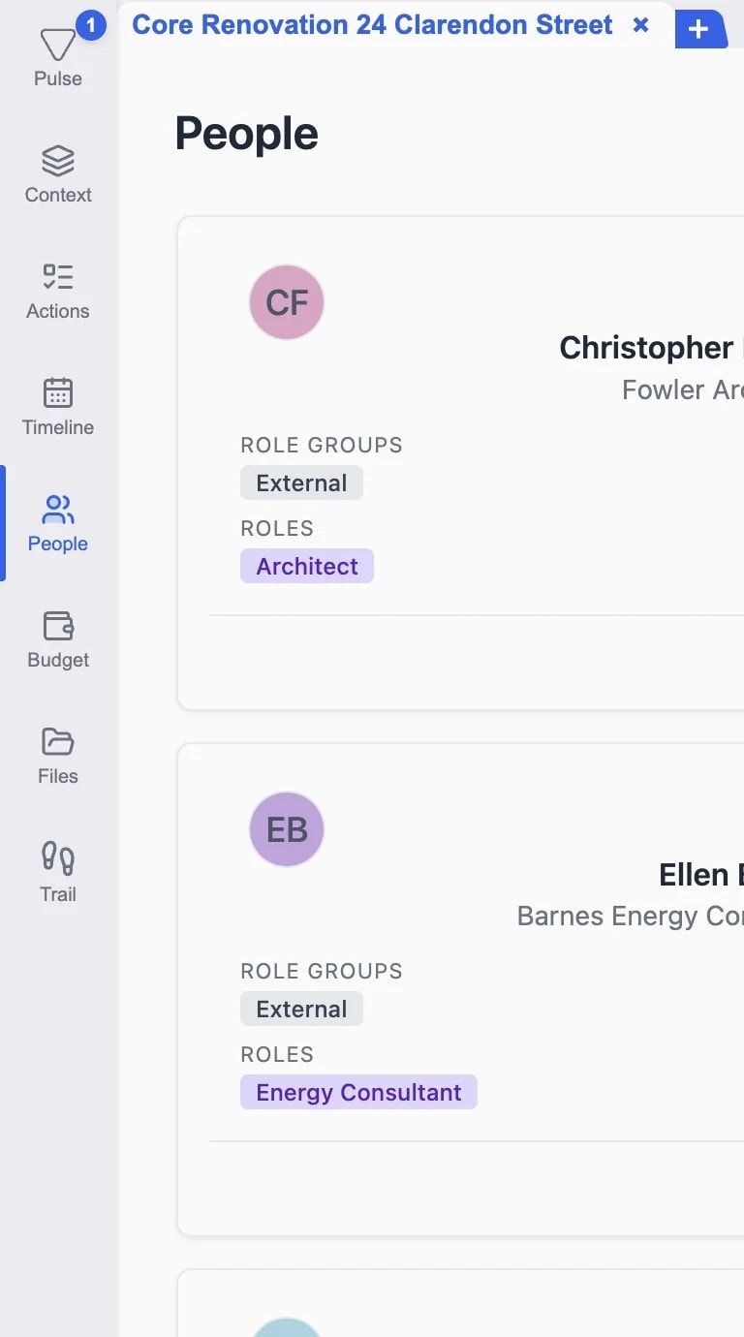This screenshot has height=1337, width=744.
Task: Click the People page heading
Action: point(247,134)
